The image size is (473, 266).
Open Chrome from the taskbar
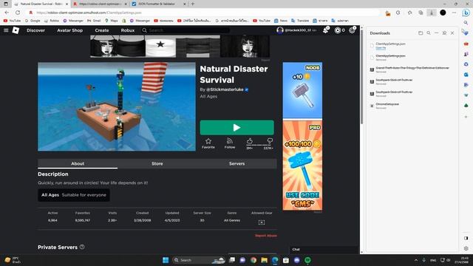[x=253, y=260]
